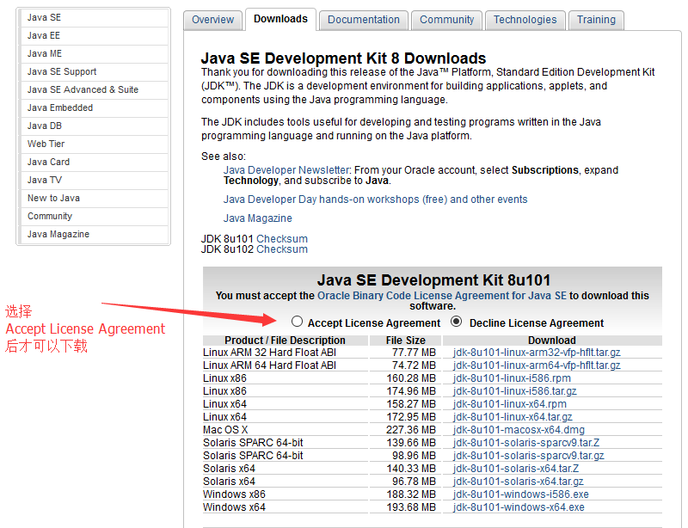Switch to the Downloads tab
This screenshot has width=688, height=528.
[281, 19]
